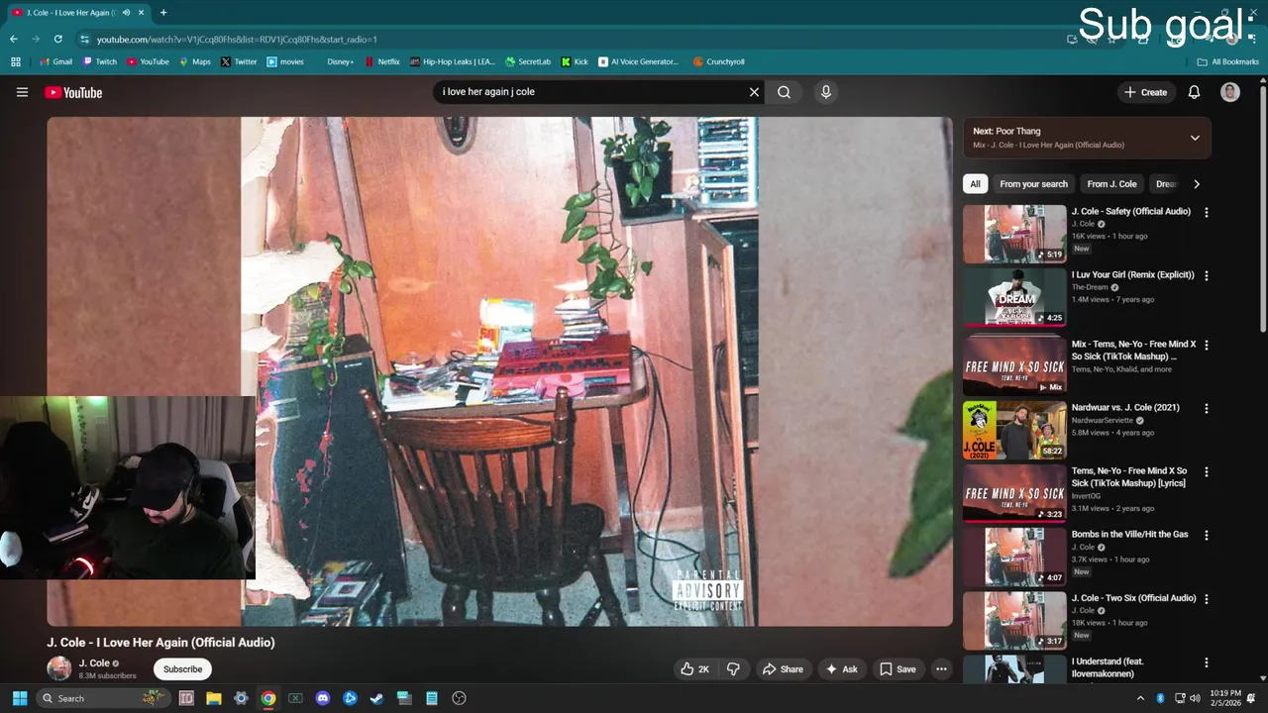Expand the Next: Poor Thang mix playlist
Screen dimensions: 1268x713
pos(1195,138)
